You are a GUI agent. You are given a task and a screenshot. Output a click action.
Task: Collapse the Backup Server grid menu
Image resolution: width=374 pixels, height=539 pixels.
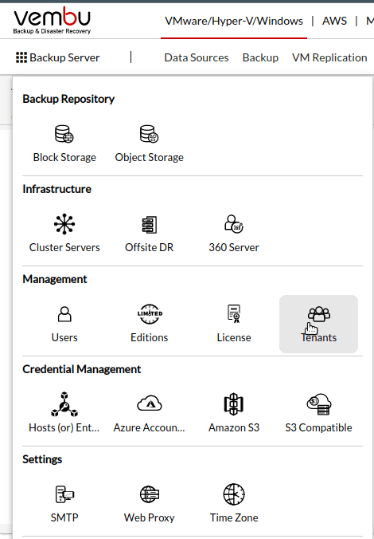(57, 57)
